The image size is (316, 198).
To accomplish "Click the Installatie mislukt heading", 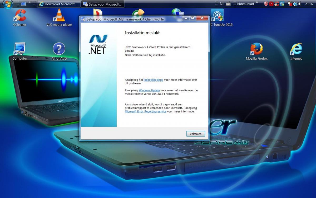I will point(142,33).
